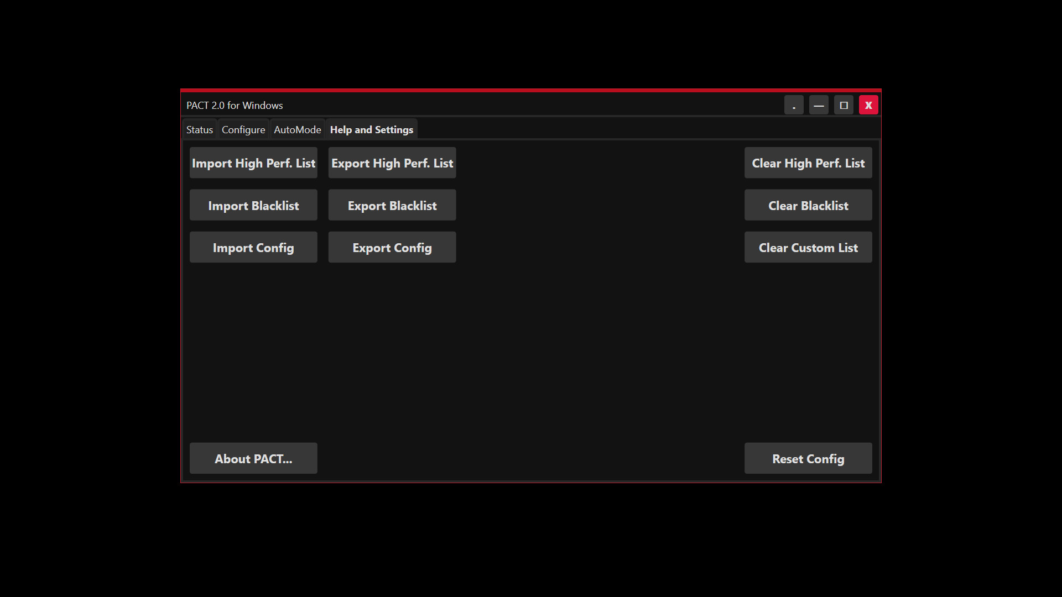Clear the Custom List
Viewport: 1062px width, 597px height.
pyautogui.click(x=808, y=247)
